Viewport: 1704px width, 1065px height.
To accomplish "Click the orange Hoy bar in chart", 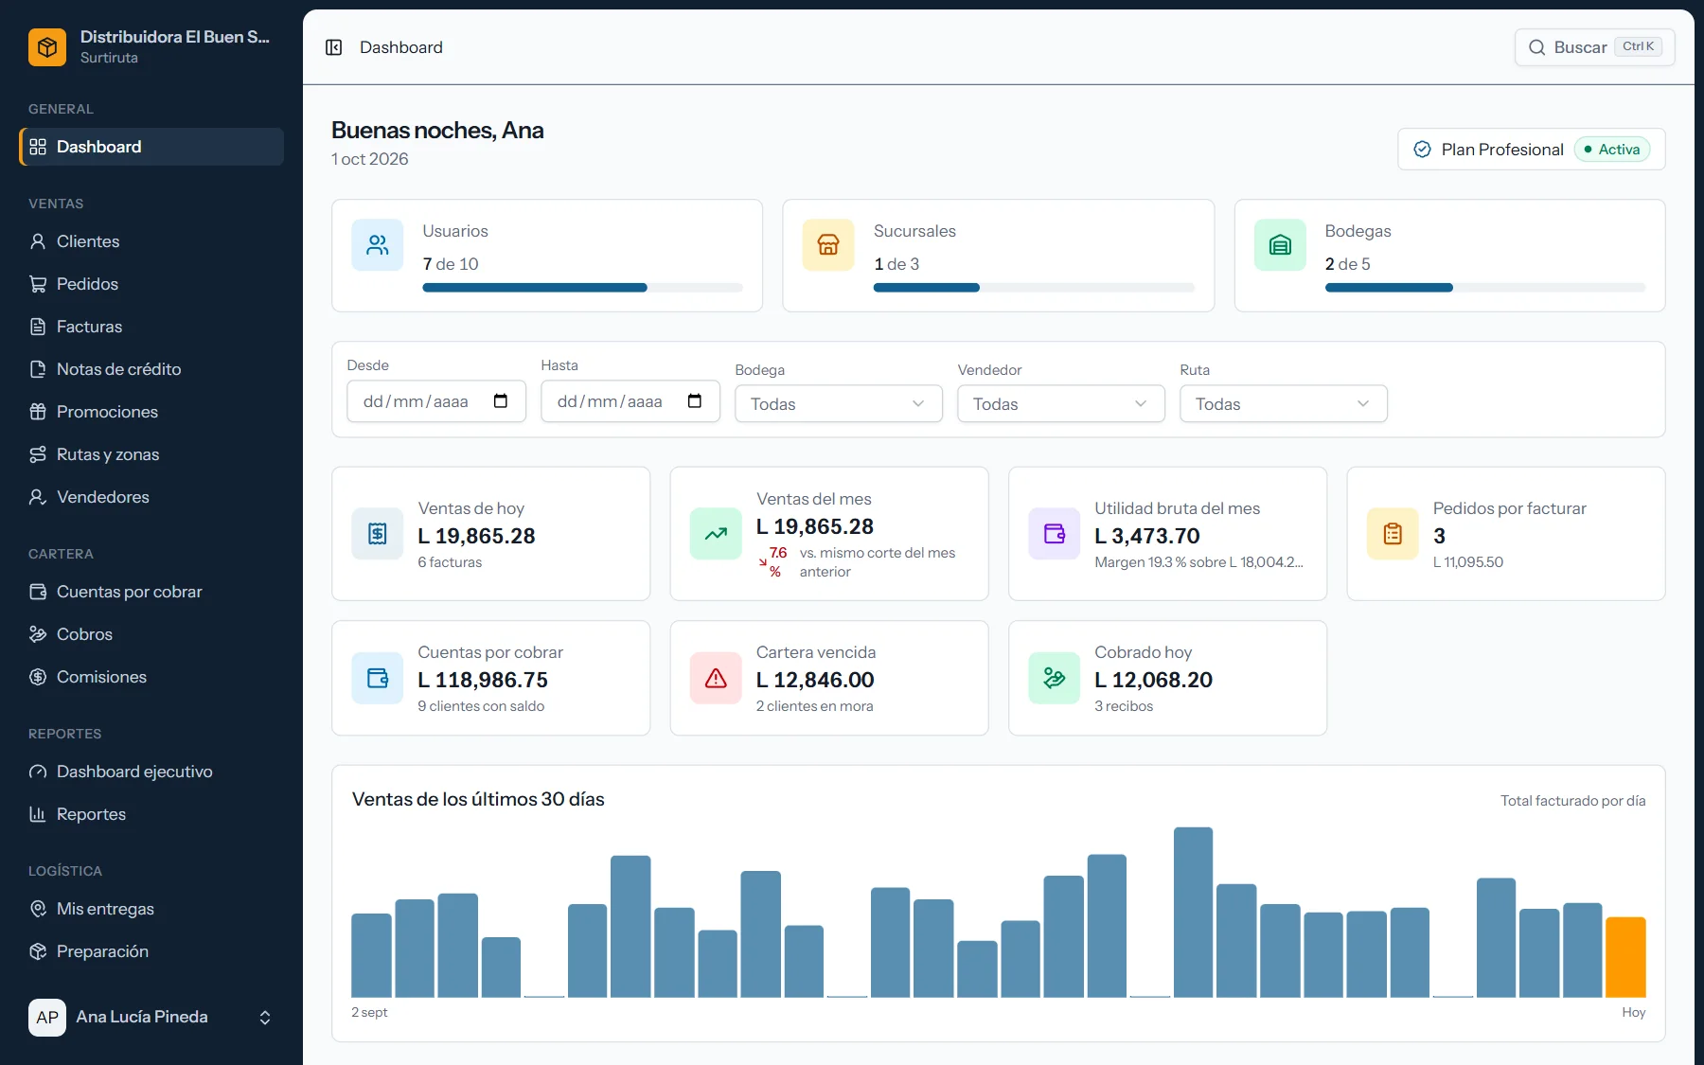I will point(1625,957).
